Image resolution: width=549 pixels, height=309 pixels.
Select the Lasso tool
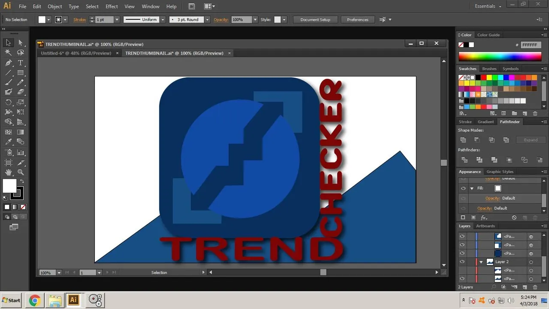pyautogui.click(x=20, y=52)
